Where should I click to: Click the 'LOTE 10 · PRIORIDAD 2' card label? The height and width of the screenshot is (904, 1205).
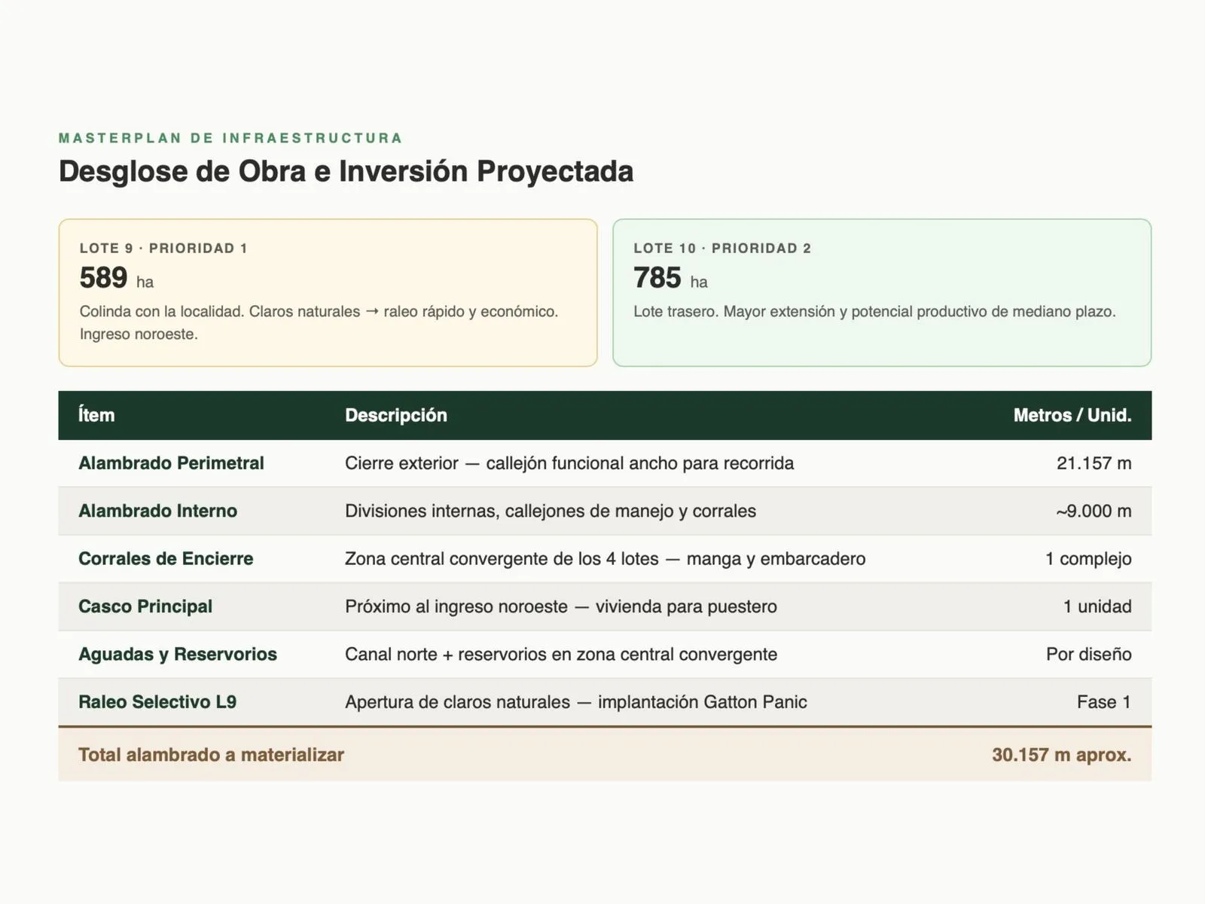[x=722, y=249]
